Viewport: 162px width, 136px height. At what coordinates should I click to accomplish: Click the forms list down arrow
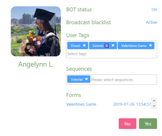154,106
